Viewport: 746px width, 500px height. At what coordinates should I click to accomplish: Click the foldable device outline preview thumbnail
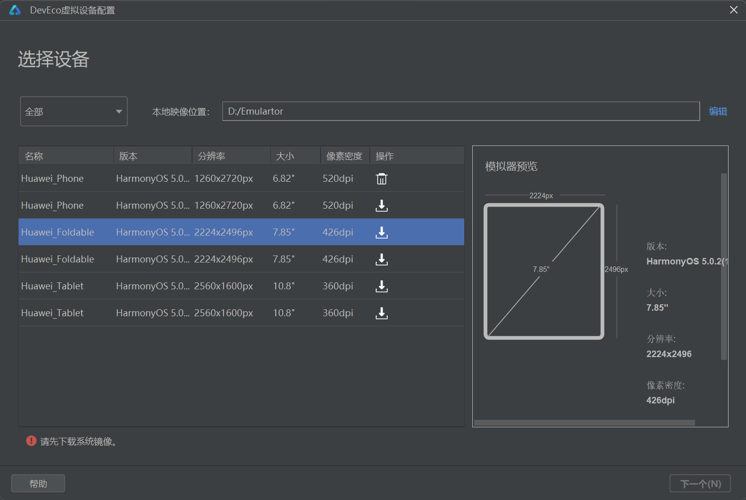pyautogui.click(x=544, y=271)
